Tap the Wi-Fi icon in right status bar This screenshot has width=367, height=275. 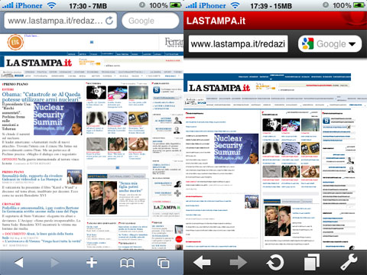click(x=235, y=5)
